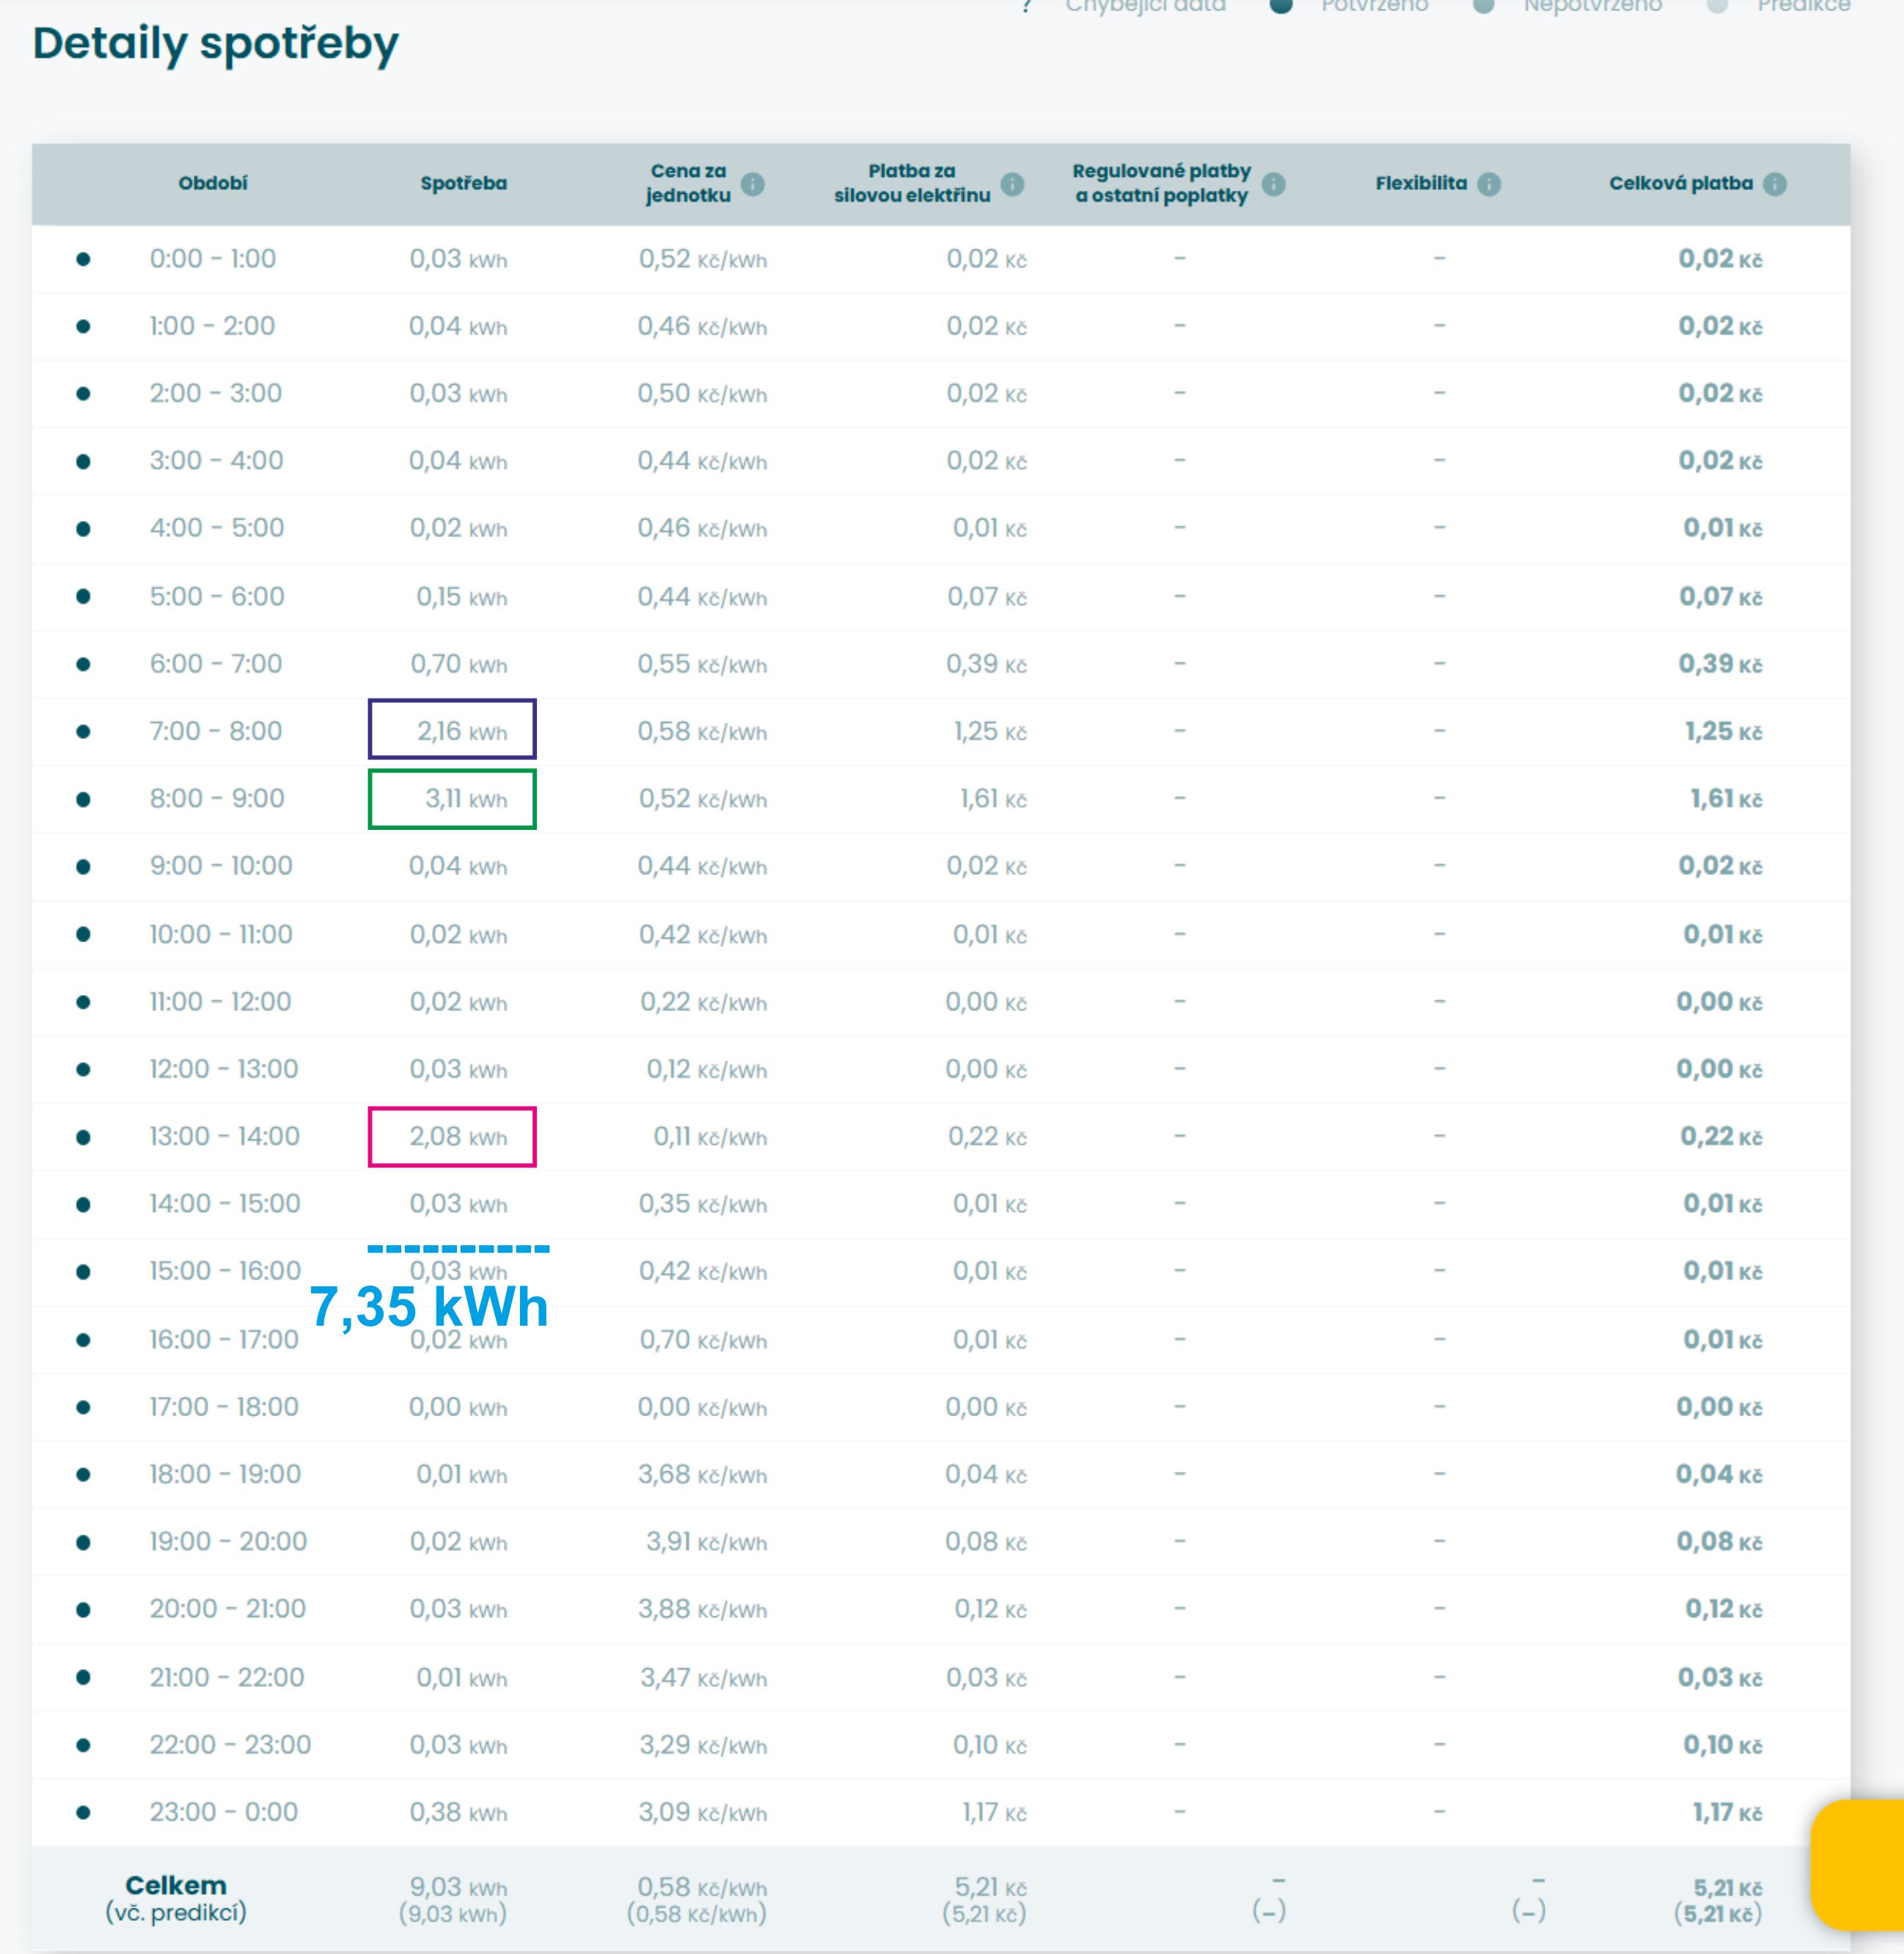This screenshot has height=1954, width=1904.
Task: Click info icon next to Cena za jednotku
Action: tap(753, 184)
